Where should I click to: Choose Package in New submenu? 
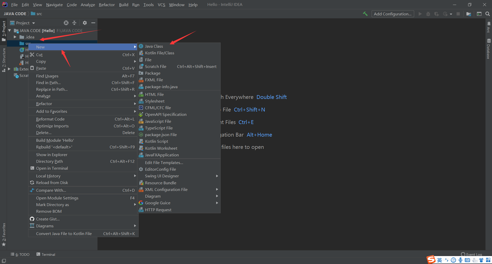tap(179, 73)
